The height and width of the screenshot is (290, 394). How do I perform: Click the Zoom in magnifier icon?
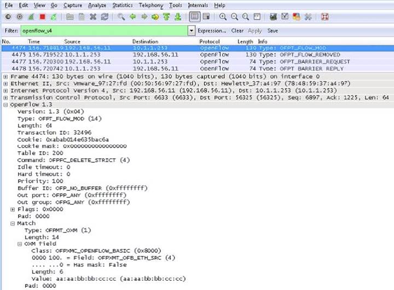coord(223,17)
